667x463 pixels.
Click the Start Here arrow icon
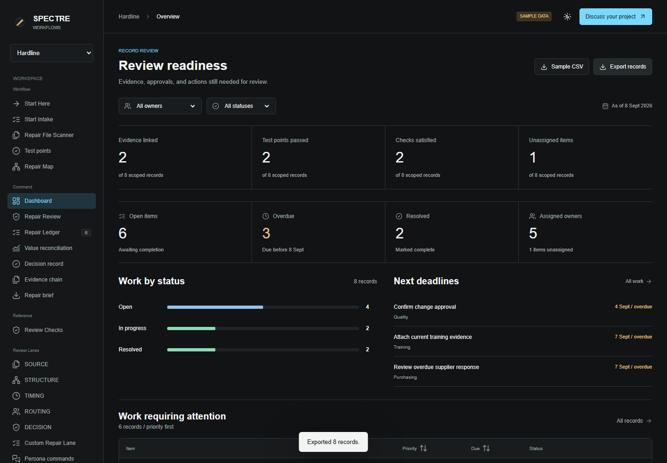16,104
